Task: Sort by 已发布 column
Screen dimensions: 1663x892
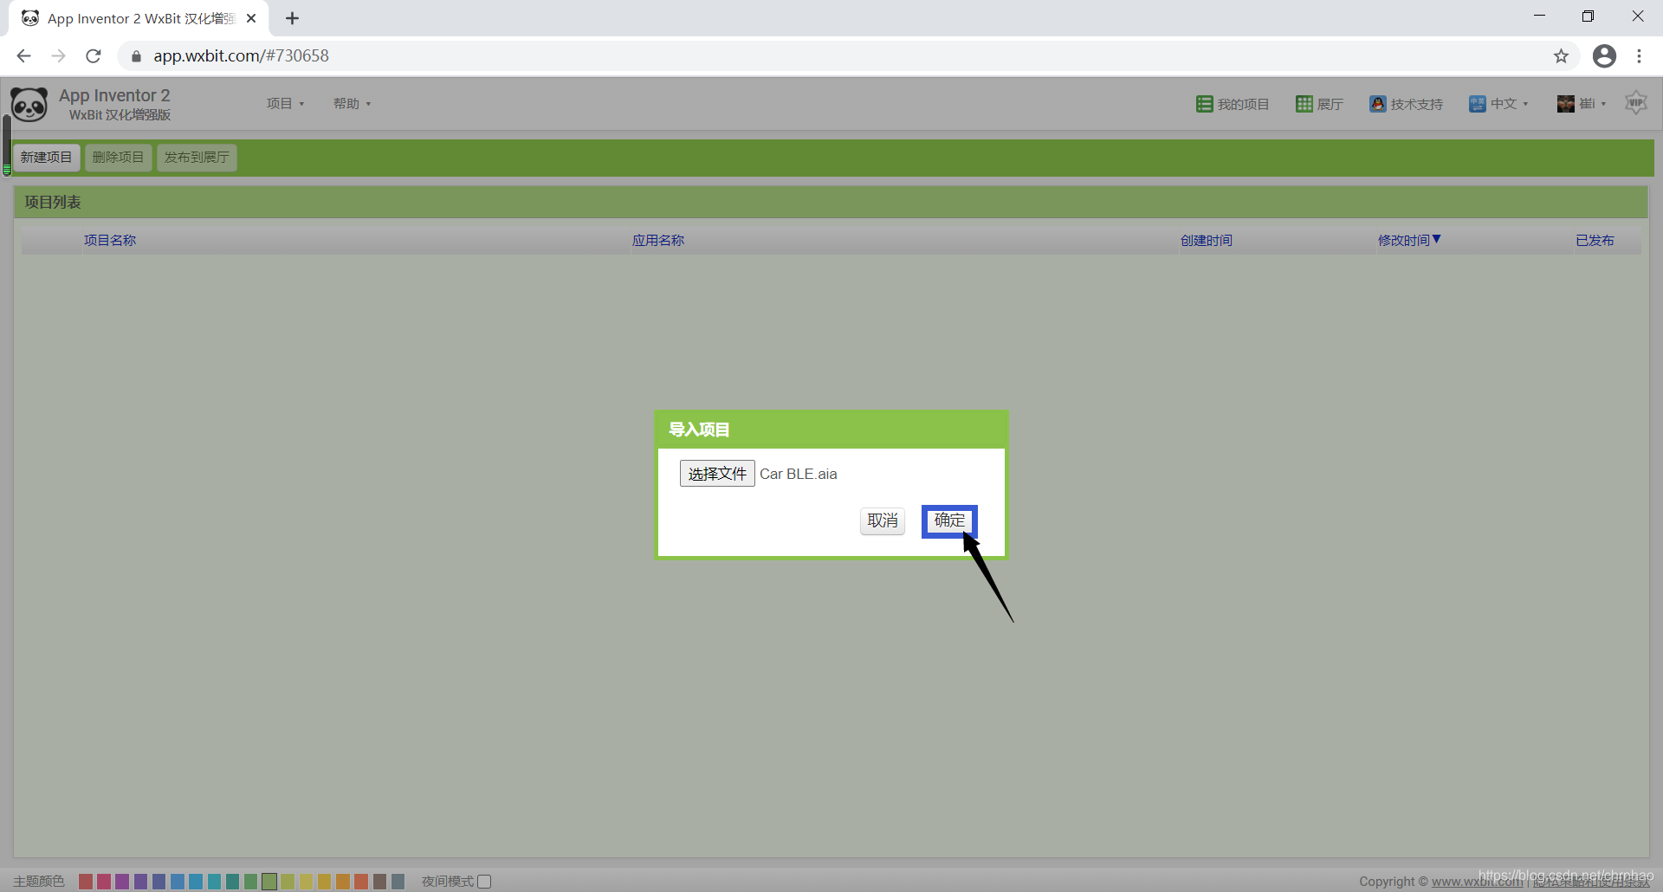Action: pyautogui.click(x=1595, y=240)
